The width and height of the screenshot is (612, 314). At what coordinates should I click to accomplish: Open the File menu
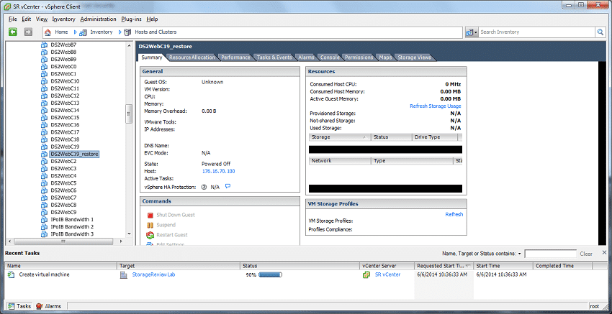(12, 19)
